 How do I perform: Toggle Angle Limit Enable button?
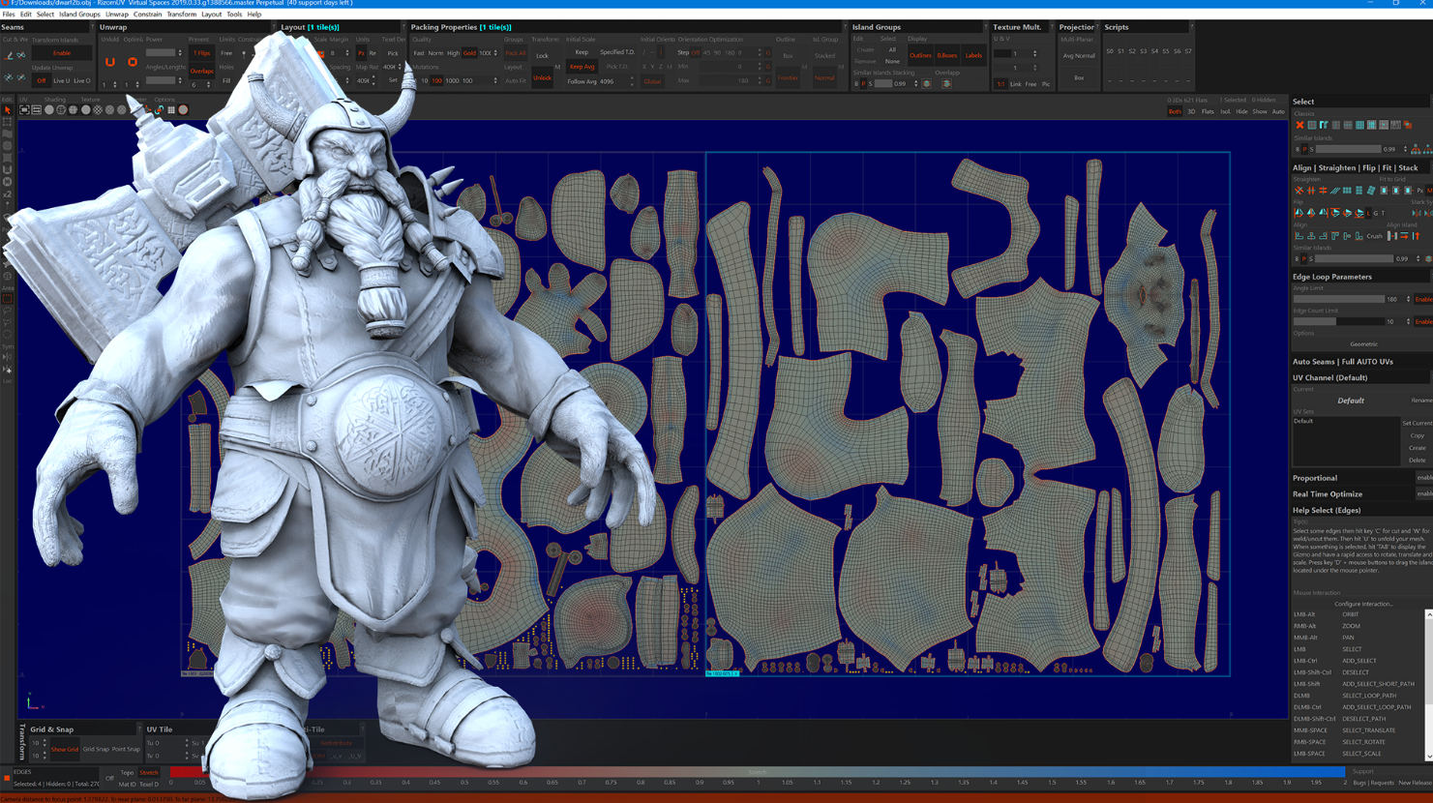tap(1423, 299)
